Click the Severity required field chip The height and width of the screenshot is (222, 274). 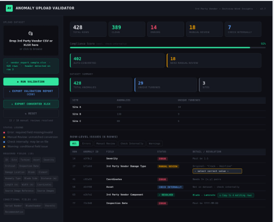tap(49, 160)
